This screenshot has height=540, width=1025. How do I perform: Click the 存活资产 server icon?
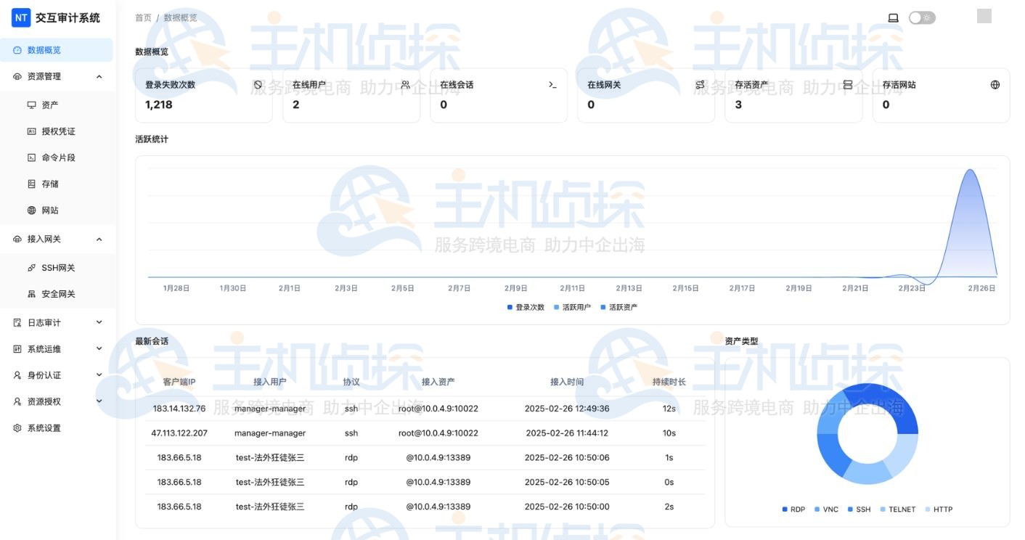coord(847,85)
